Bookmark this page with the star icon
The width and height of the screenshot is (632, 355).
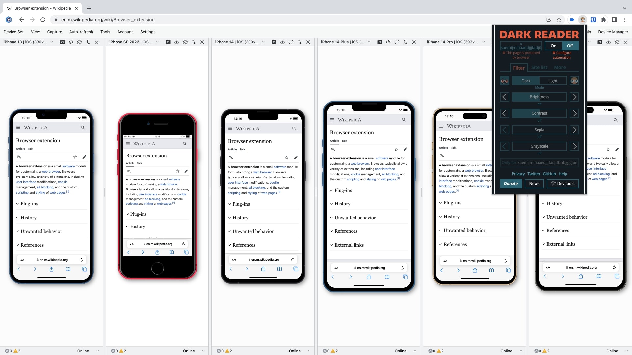[559, 20]
